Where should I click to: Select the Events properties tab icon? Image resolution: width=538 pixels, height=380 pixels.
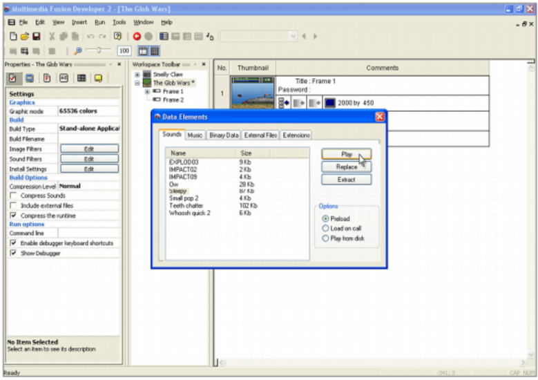pos(81,78)
